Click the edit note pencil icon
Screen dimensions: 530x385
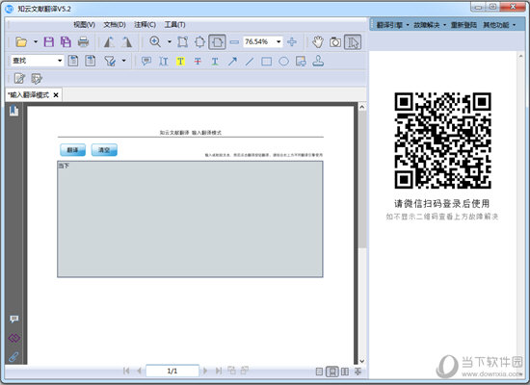(19, 79)
